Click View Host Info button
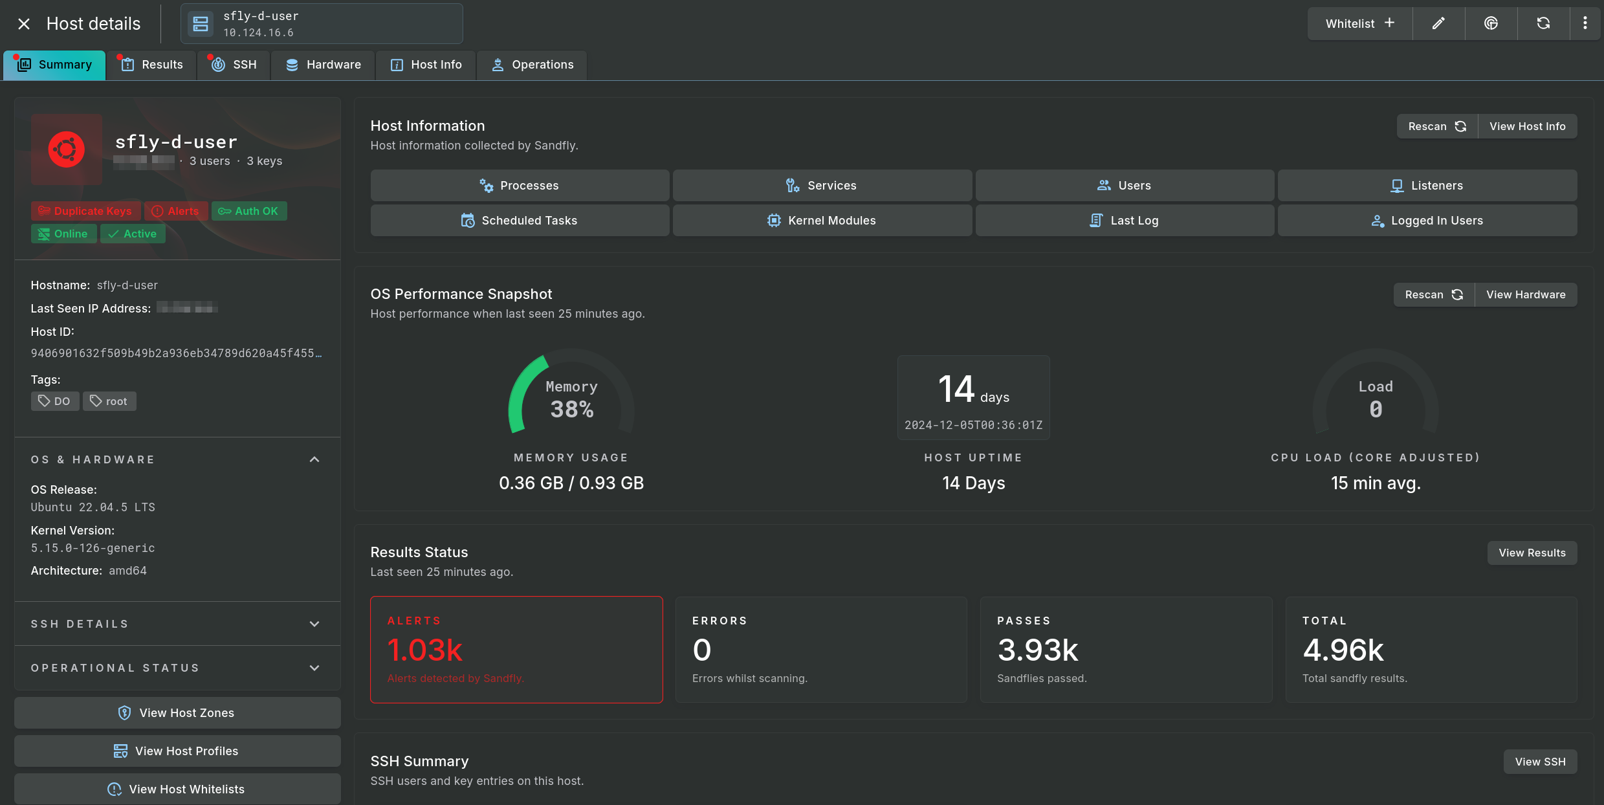Viewport: 1604px width, 805px height. [1528, 126]
